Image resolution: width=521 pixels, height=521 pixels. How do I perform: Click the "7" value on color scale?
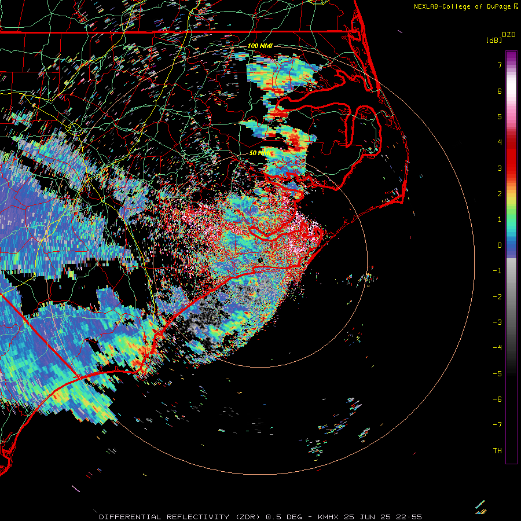(x=500, y=65)
